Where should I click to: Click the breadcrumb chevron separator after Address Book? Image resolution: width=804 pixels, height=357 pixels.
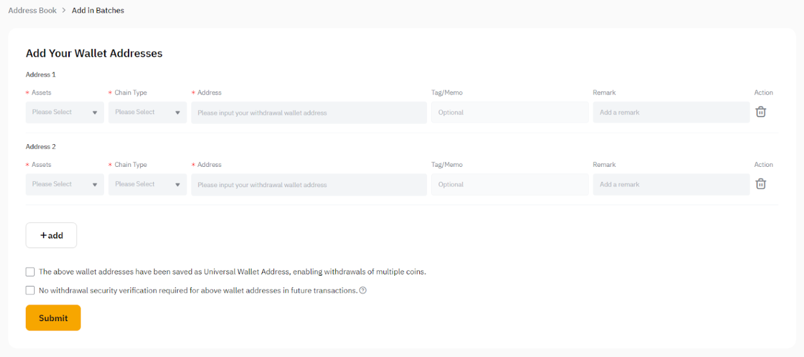[64, 11]
